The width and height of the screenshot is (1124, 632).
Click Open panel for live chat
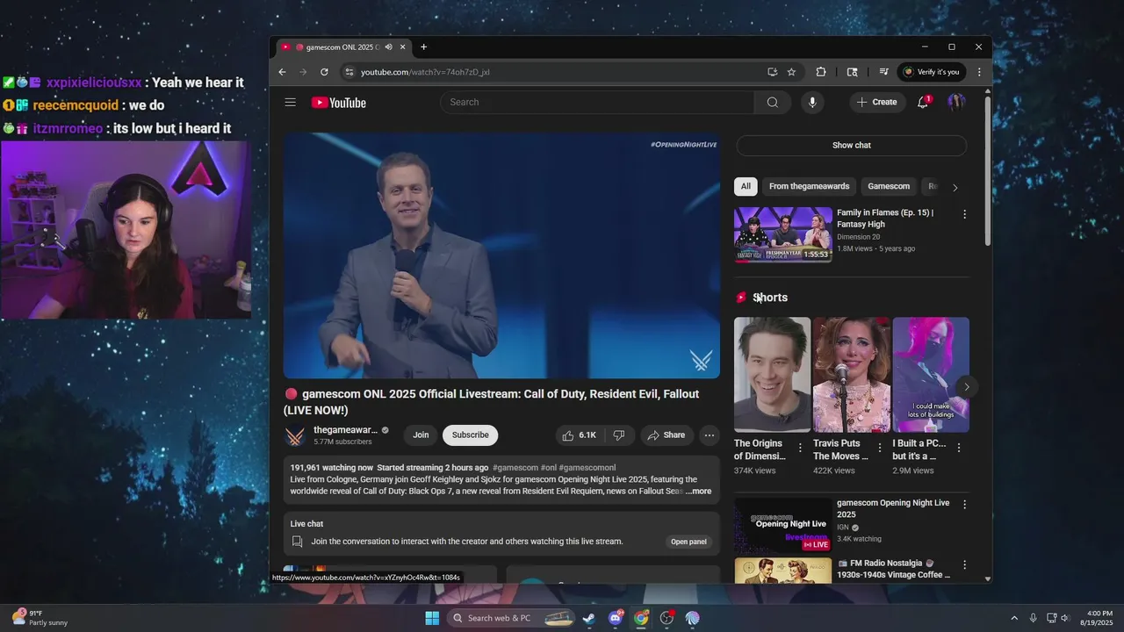pyautogui.click(x=688, y=542)
